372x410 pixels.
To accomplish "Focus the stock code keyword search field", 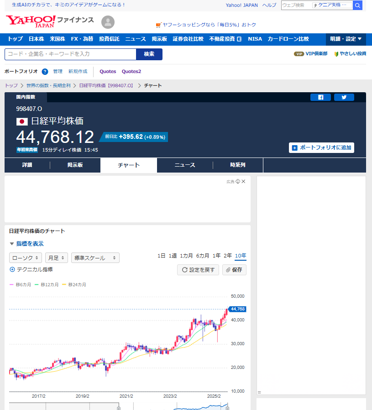I will pyautogui.click(x=71, y=54).
